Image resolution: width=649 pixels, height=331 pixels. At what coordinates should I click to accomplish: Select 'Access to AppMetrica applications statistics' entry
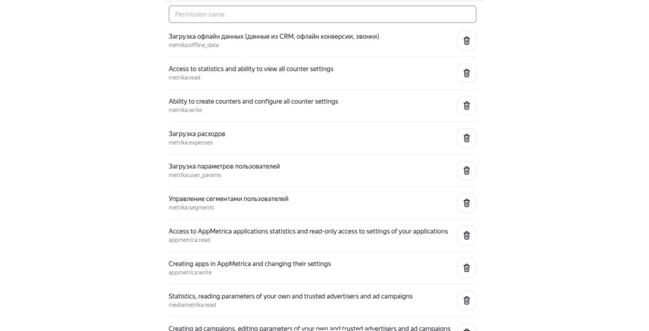pos(308,231)
